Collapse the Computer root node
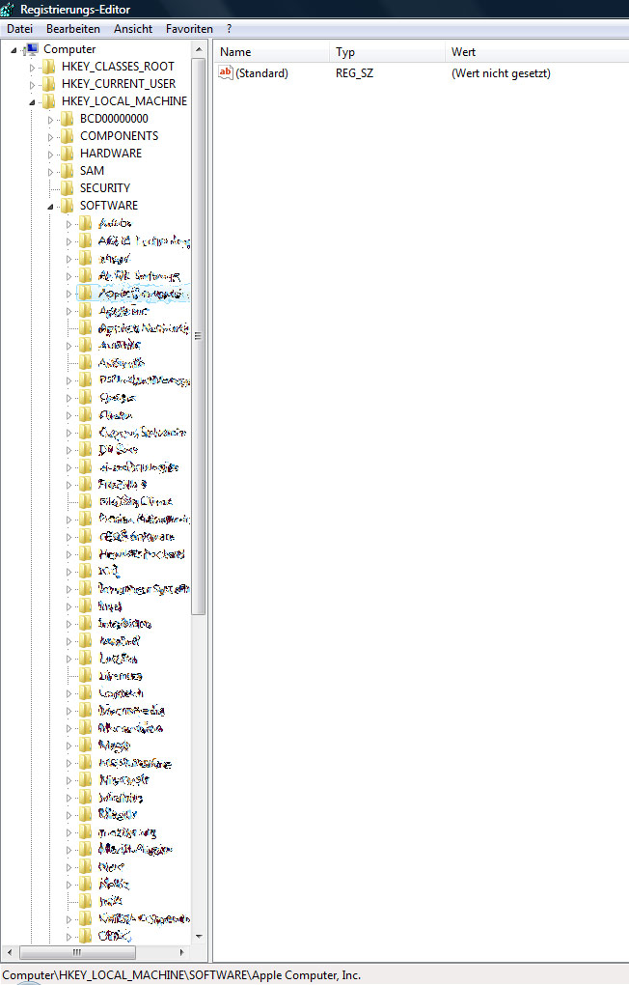The image size is (629, 985). [14, 49]
